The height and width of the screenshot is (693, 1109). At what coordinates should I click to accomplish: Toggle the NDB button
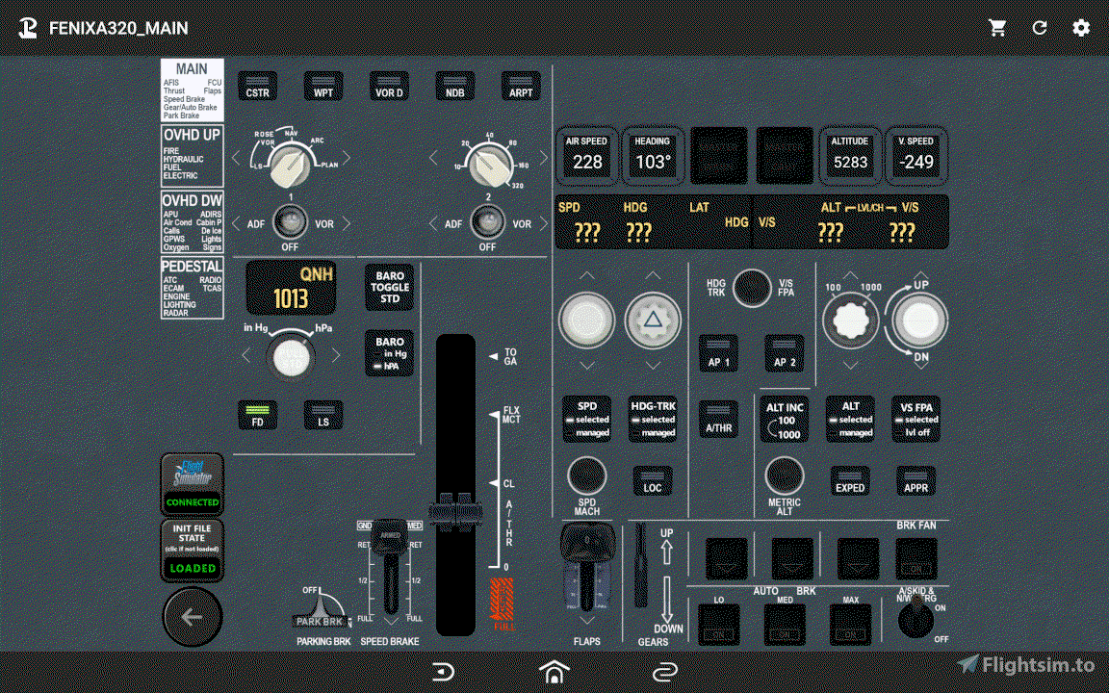[454, 87]
